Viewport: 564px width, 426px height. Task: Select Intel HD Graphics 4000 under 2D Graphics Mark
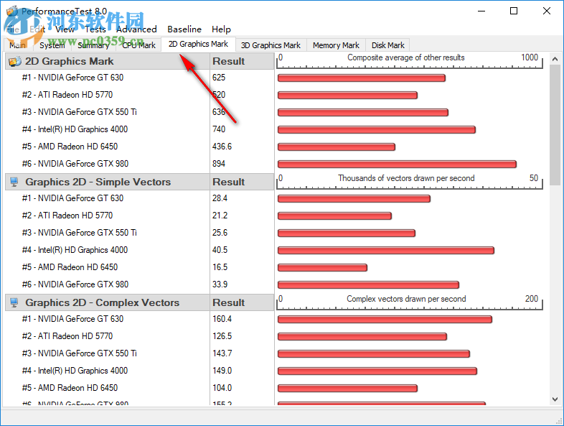pyautogui.click(x=75, y=129)
